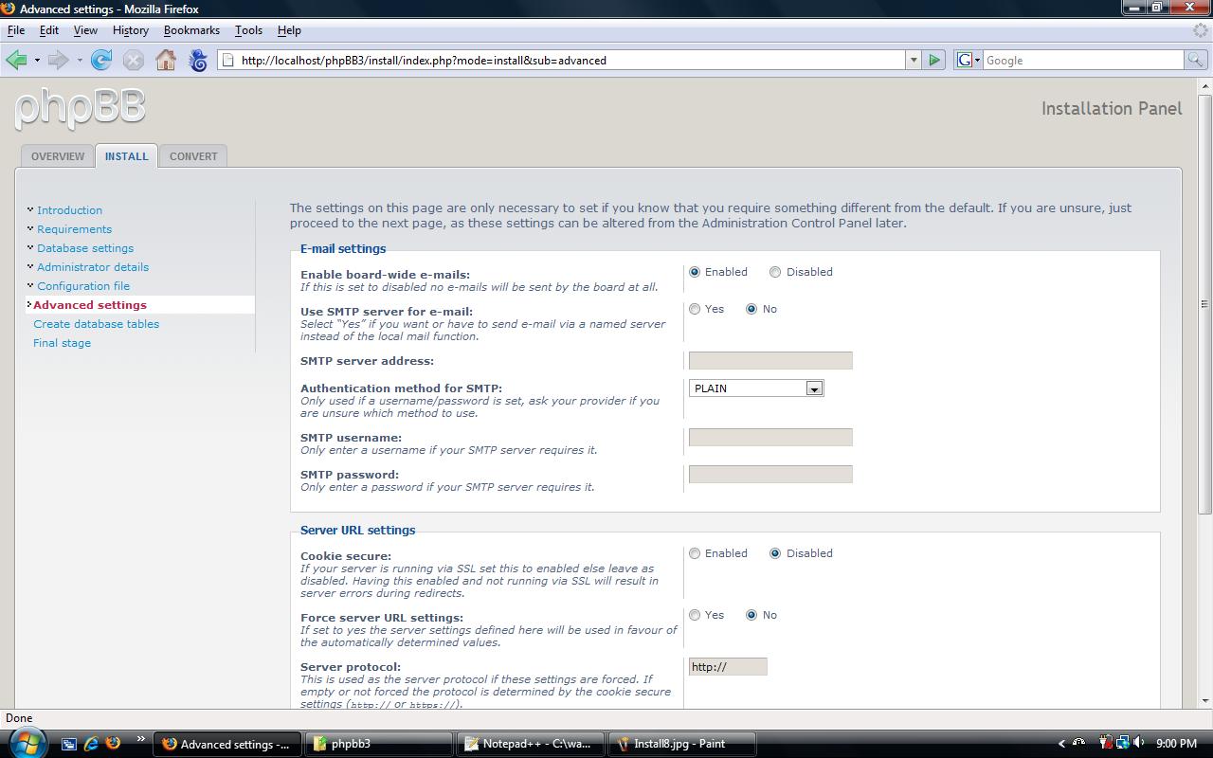Open Administrator details in sidebar
Image resolution: width=1213 pixels, height=758 pixels.
[93, 267]
